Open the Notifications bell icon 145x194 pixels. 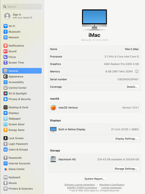6,46
